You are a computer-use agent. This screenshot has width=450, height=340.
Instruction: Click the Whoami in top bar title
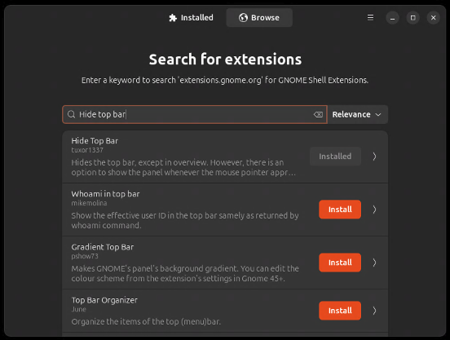tap(105, 194)
